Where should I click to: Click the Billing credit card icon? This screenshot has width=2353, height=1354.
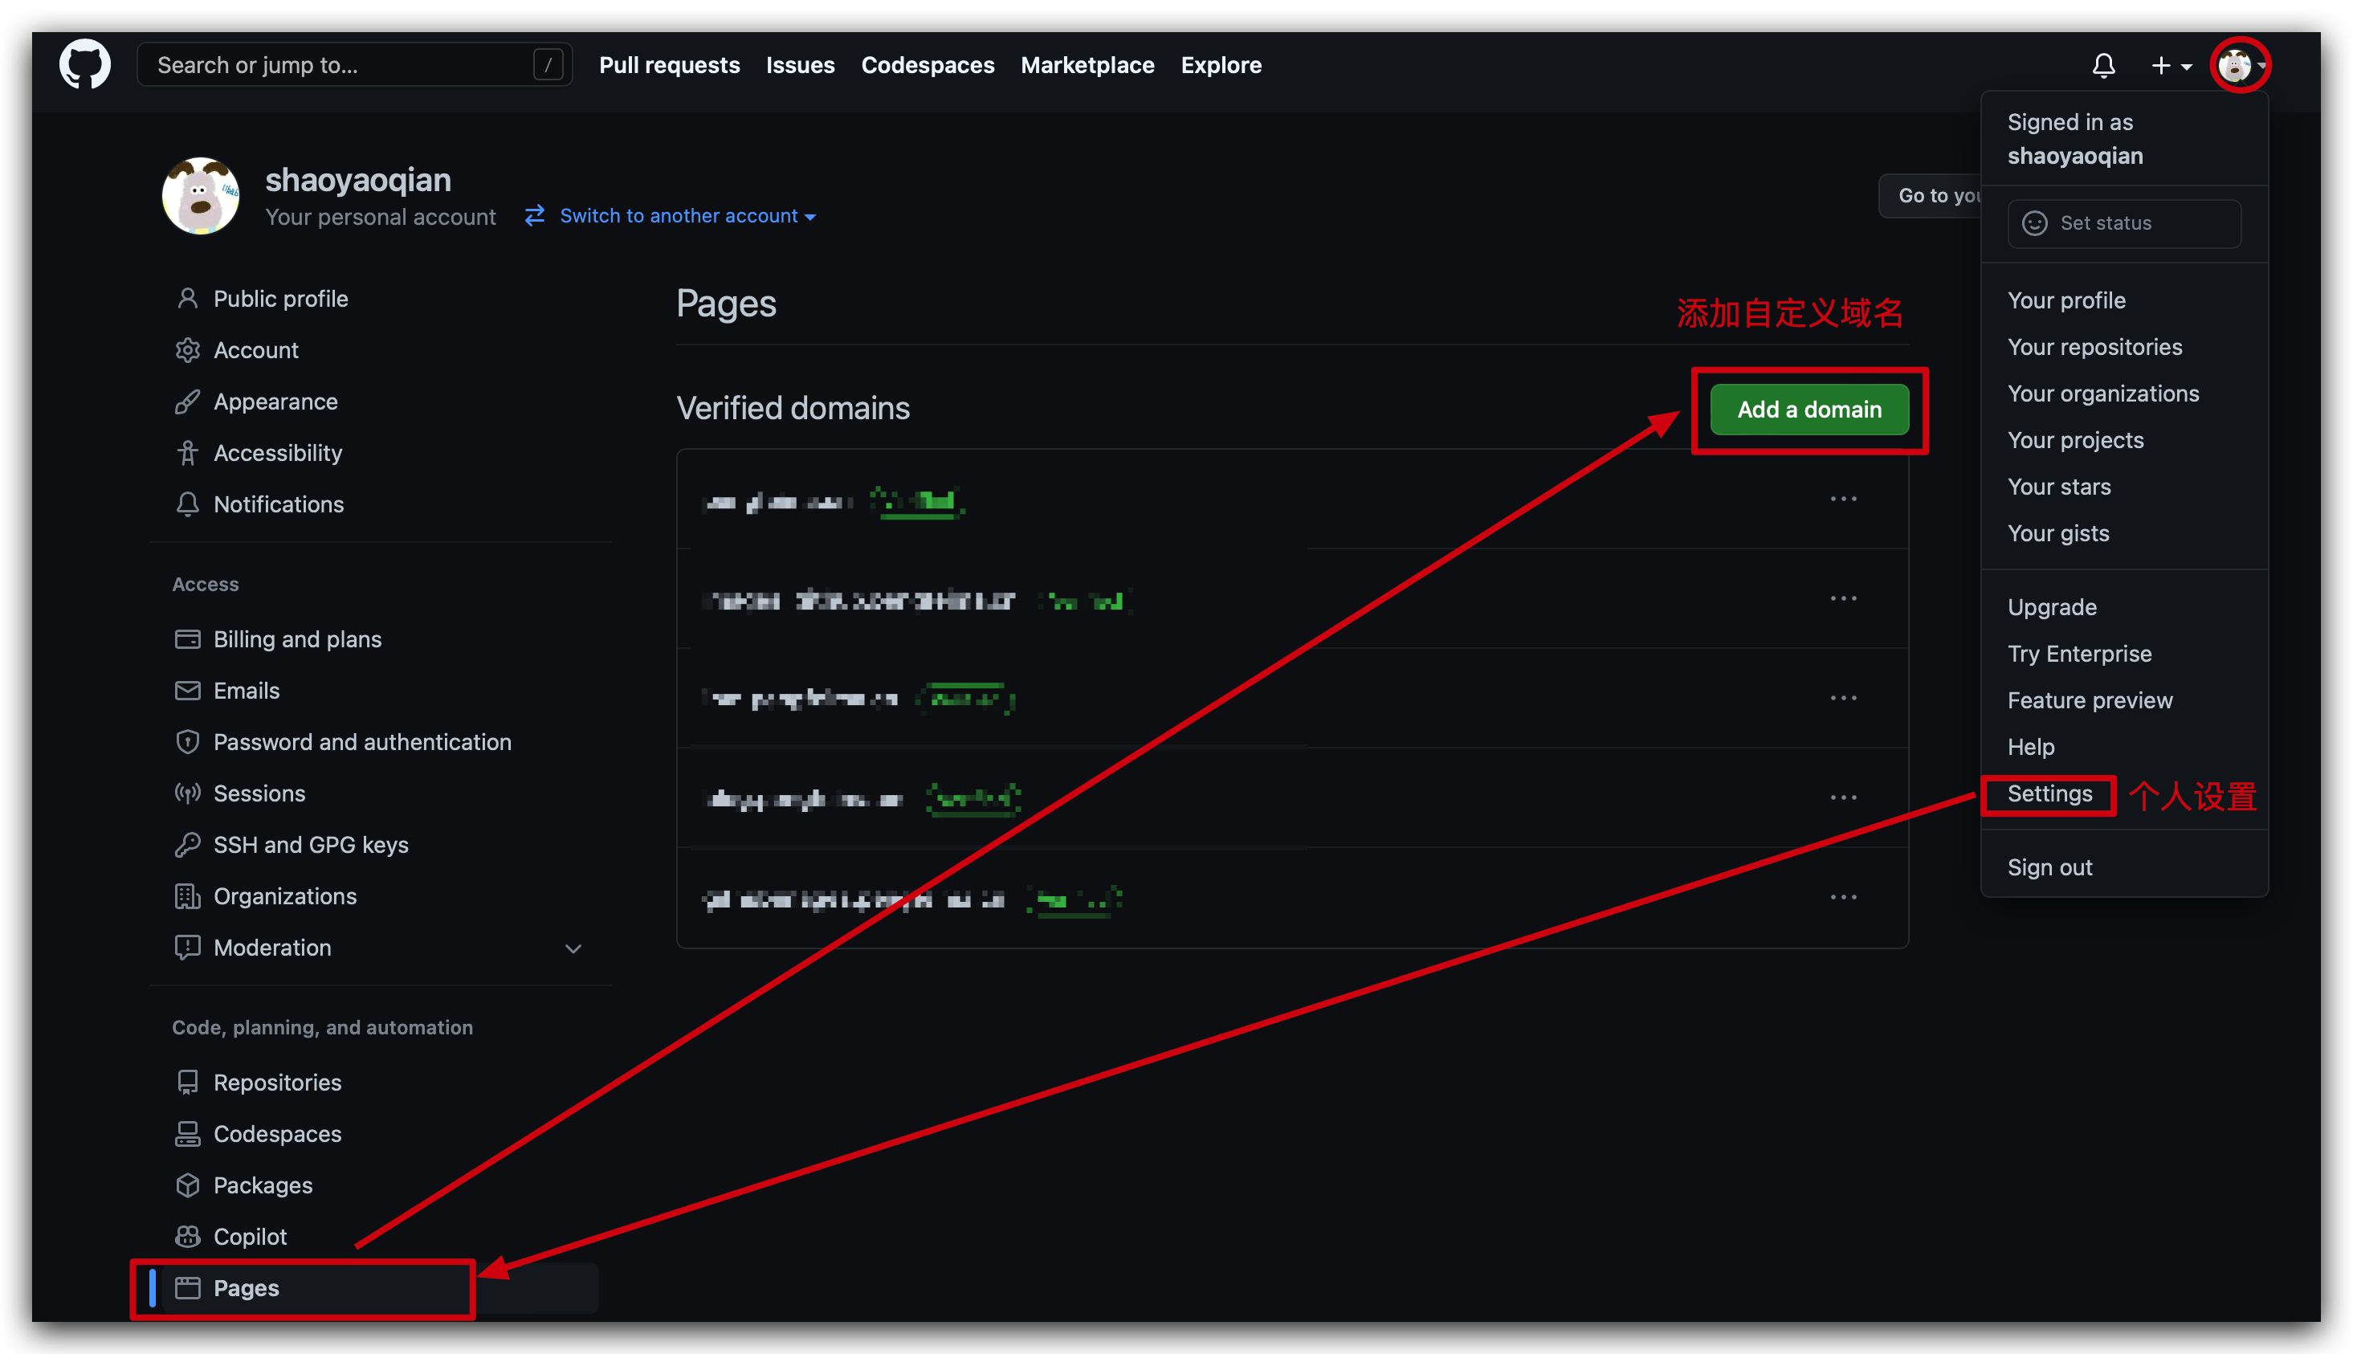click(188, 639)
